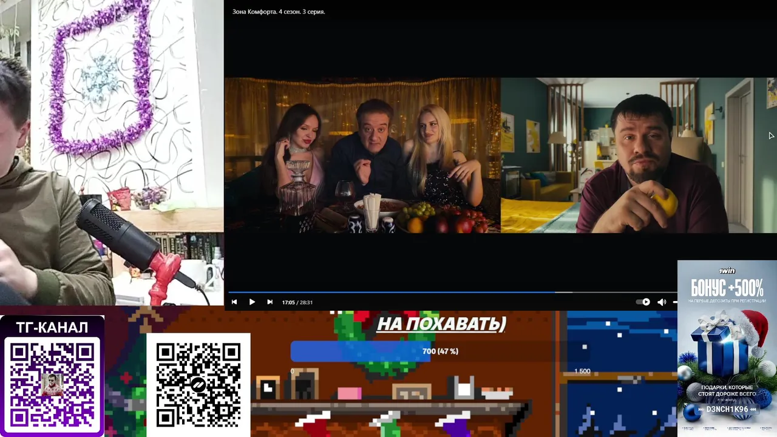Click the left video scene with three people
The image size is (777, 437).
[x=362, y=155]
